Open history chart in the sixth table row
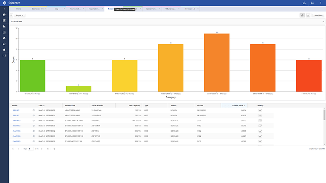The height and width of the screenshot is (183, 326). (x=260, y=136)
